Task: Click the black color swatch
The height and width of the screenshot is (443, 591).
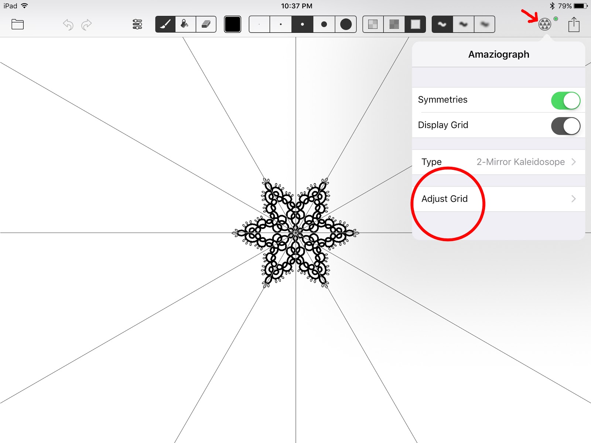Action: point(232,24)
